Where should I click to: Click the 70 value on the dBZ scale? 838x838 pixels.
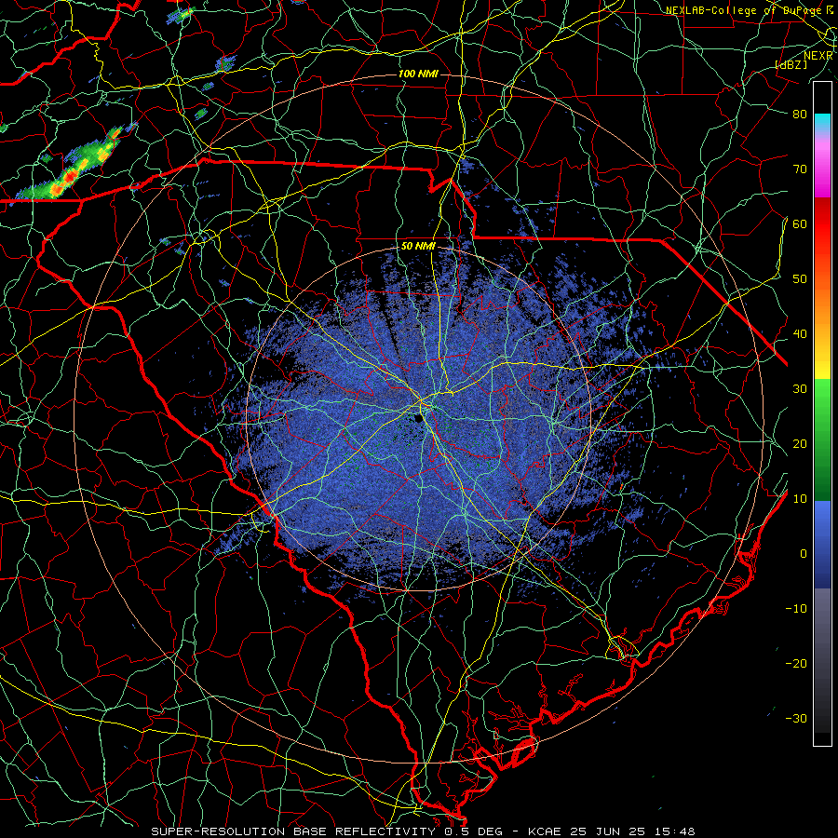[x=800, y=169]
